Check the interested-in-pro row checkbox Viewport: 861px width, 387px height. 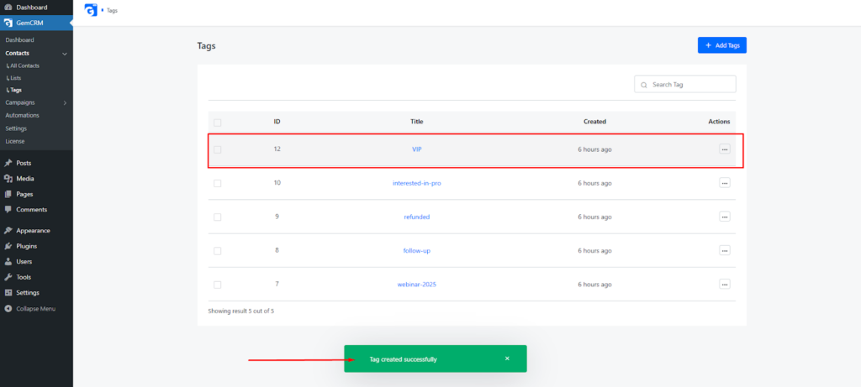pyautogui.click(x=218, y=184)
